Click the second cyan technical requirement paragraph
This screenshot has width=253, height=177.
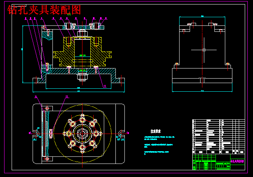(158, 146)
